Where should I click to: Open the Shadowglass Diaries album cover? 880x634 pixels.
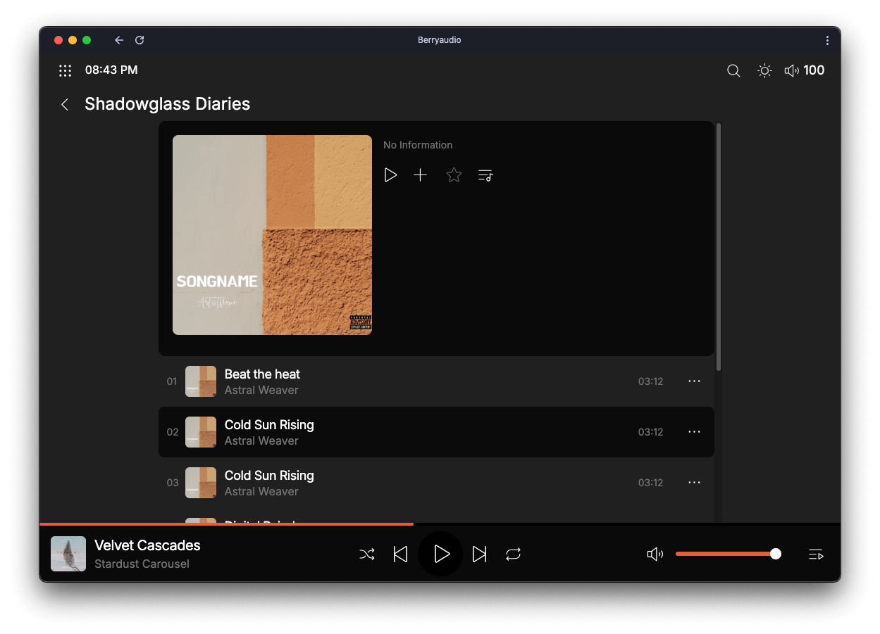click(272, 235)
